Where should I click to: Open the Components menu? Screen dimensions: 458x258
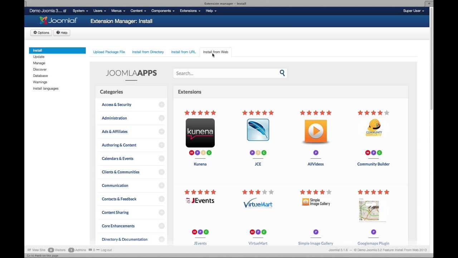tap(163, 11)
